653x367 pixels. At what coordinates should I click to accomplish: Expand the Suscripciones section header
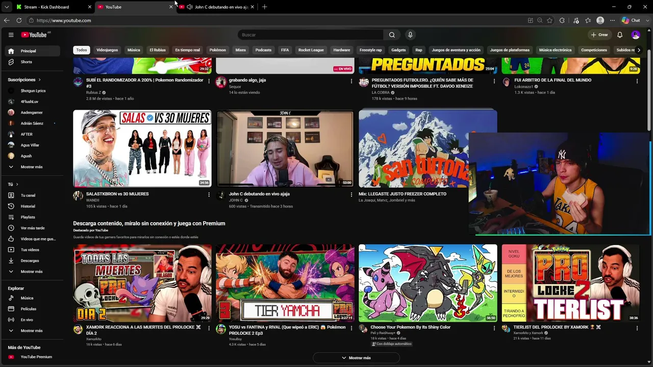[x=24, y=80]
